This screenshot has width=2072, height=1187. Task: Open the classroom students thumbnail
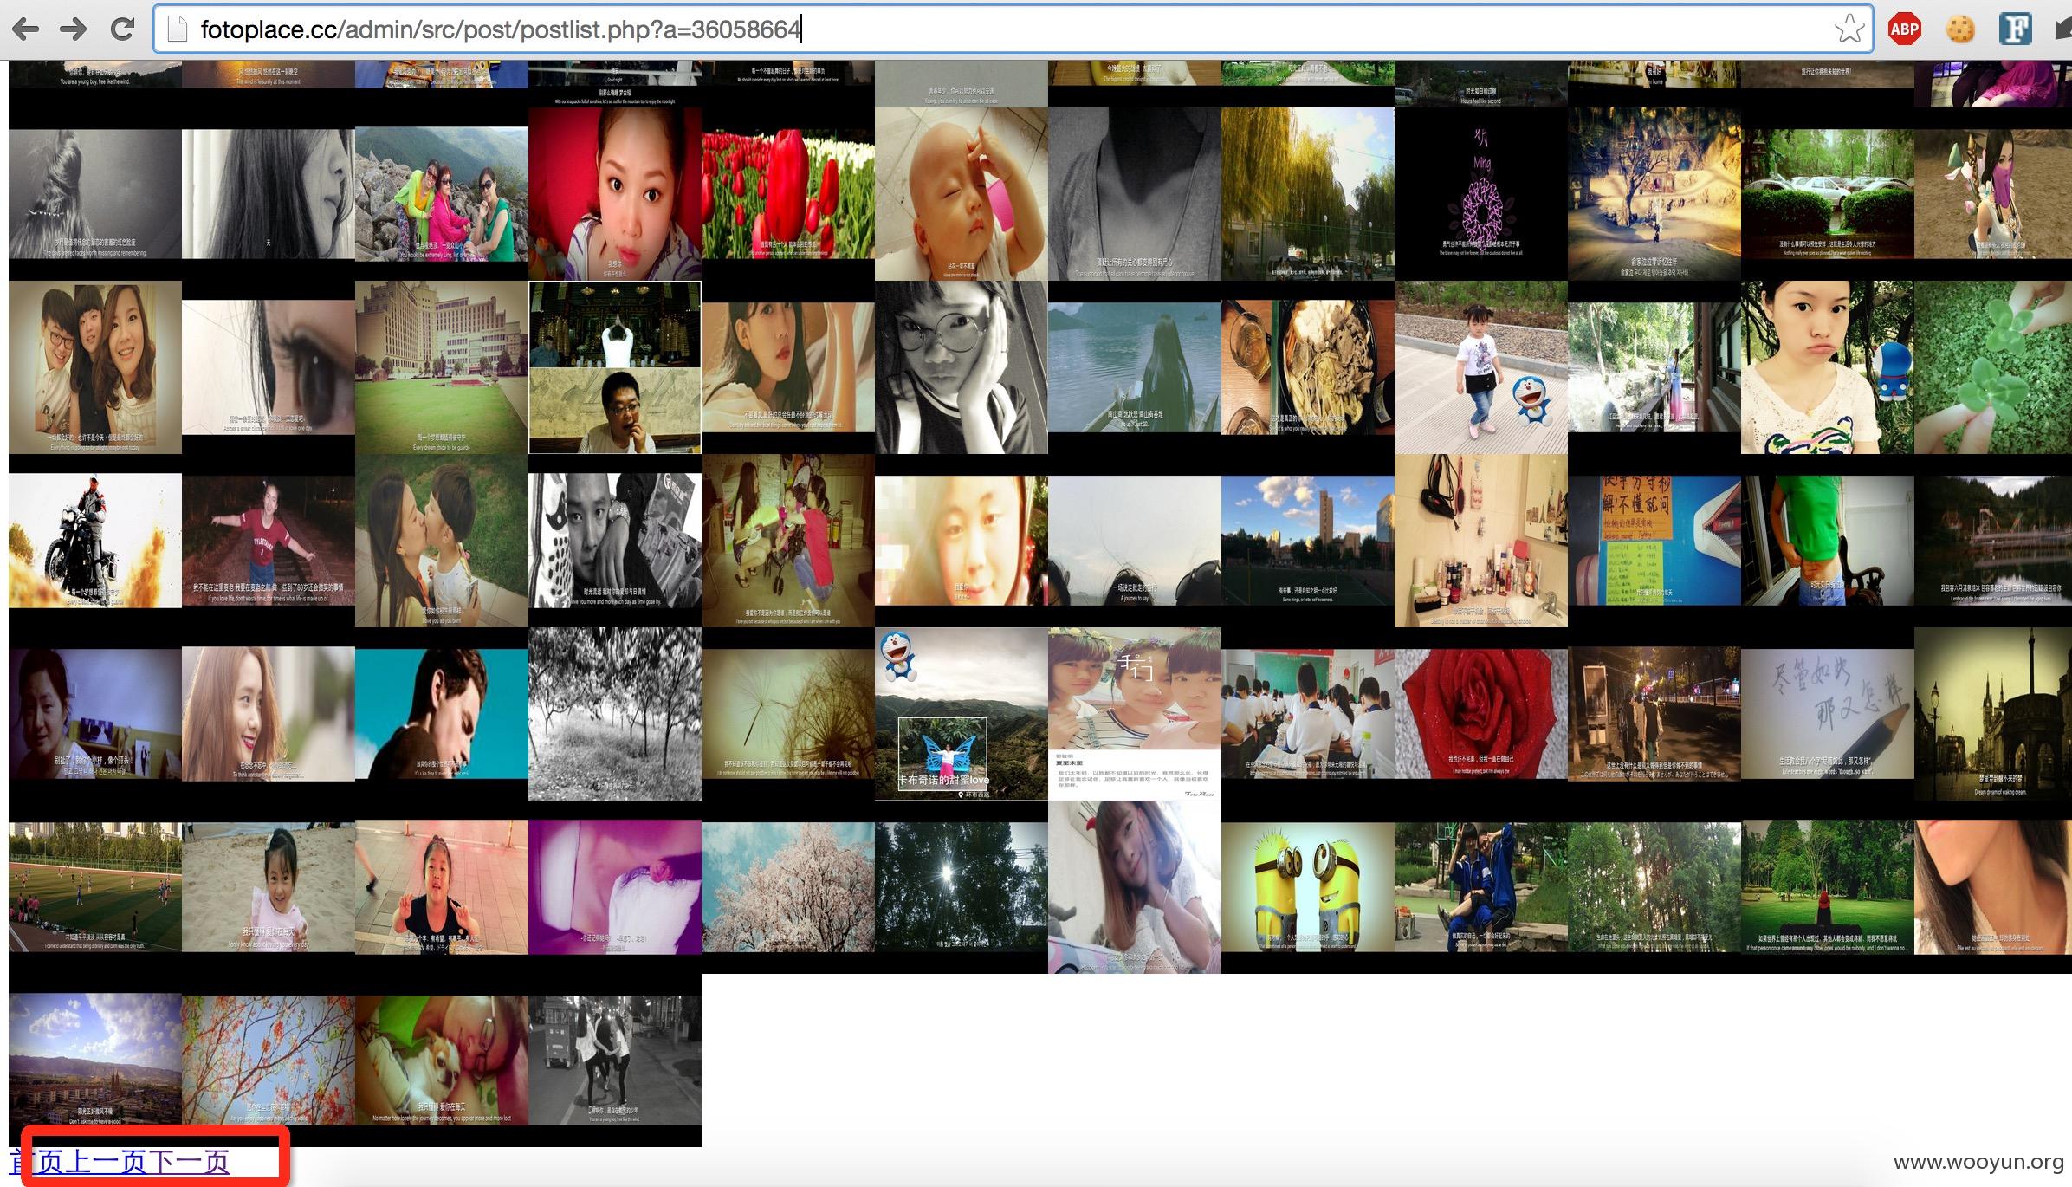pos(1308,714)
